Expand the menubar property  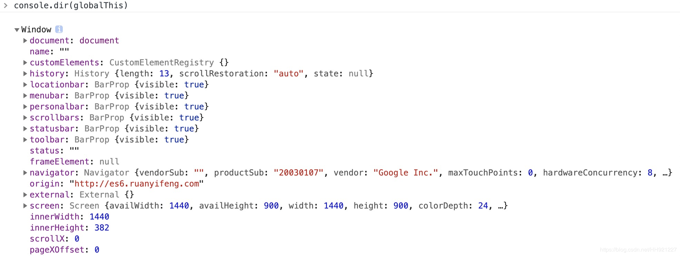25,96
